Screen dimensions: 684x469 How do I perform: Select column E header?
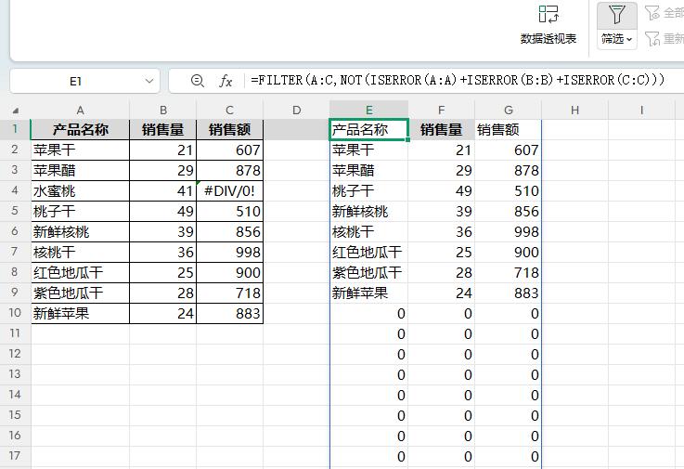coord(369,110)
